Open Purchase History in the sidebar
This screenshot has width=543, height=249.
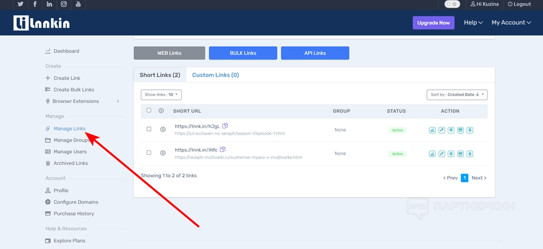coord(70,214)
